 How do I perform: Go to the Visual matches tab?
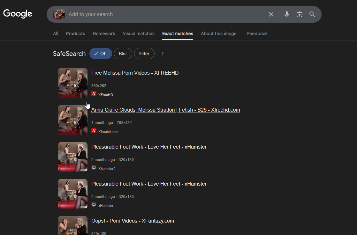[139, 33]
